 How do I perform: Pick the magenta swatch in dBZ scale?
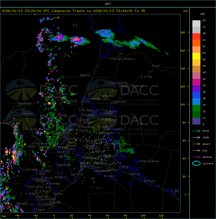point(196,82)
